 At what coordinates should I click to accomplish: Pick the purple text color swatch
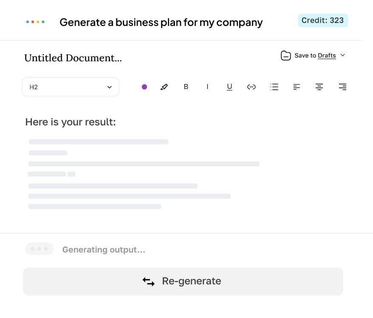click(144, 87)
